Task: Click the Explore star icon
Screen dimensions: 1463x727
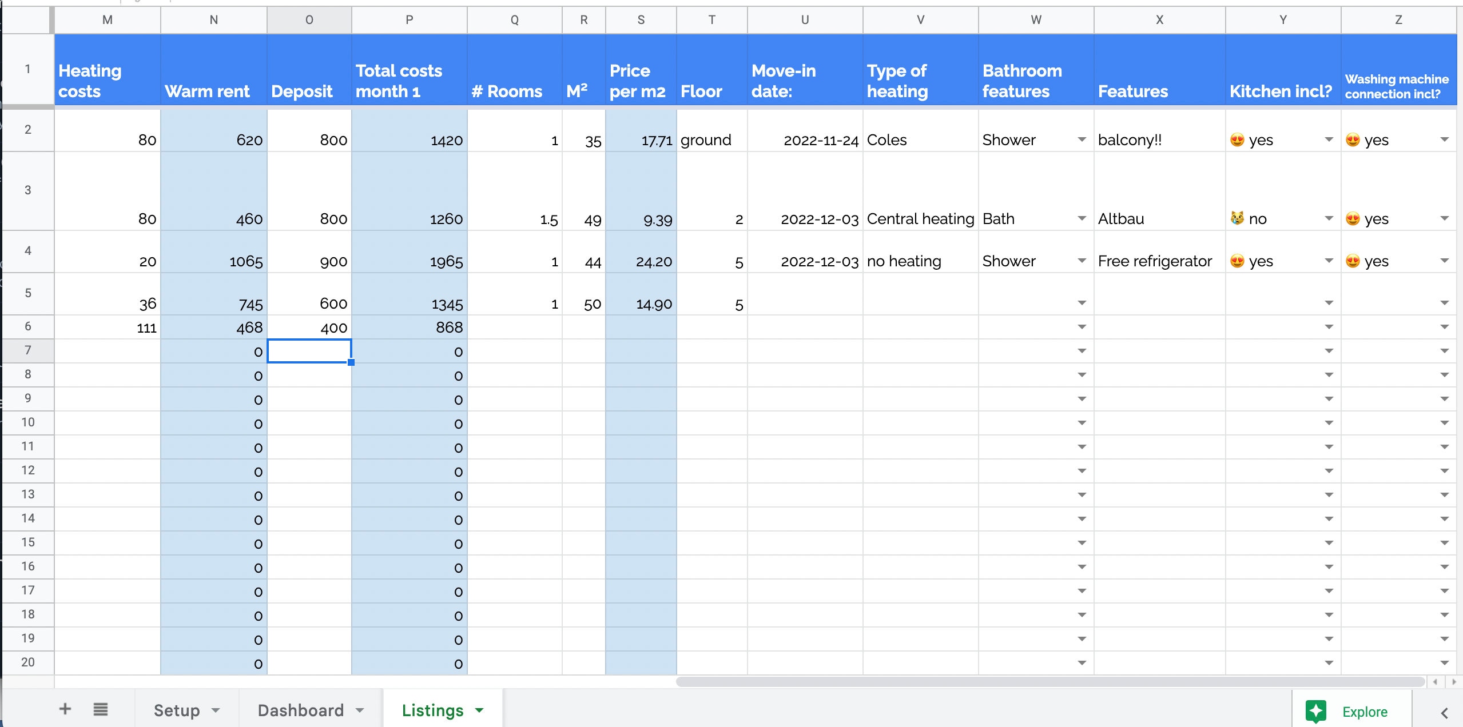Action: (x=1316, y=712)
